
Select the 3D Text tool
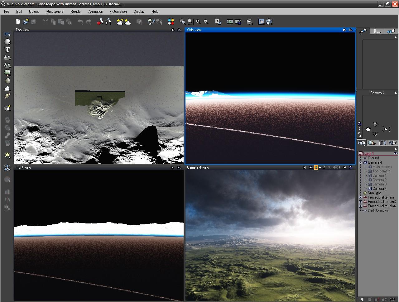point(7,50)
